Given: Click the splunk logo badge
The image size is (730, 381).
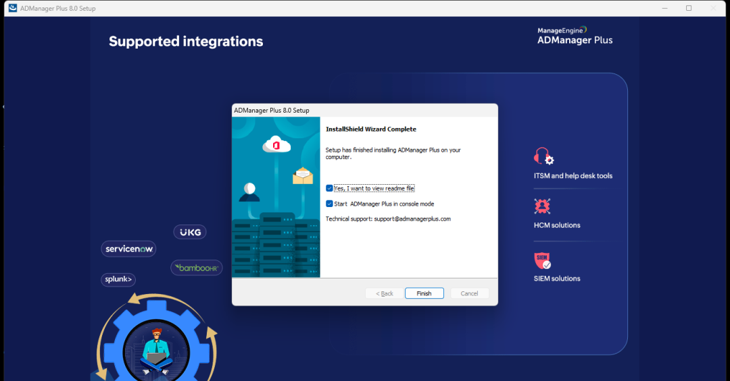Looking at the screenshot, I should pos(118,279).
